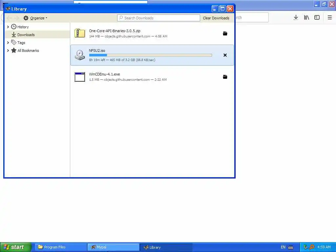Open the Organize gear menu
Screen dimensions: 336x252
[35, 18]
